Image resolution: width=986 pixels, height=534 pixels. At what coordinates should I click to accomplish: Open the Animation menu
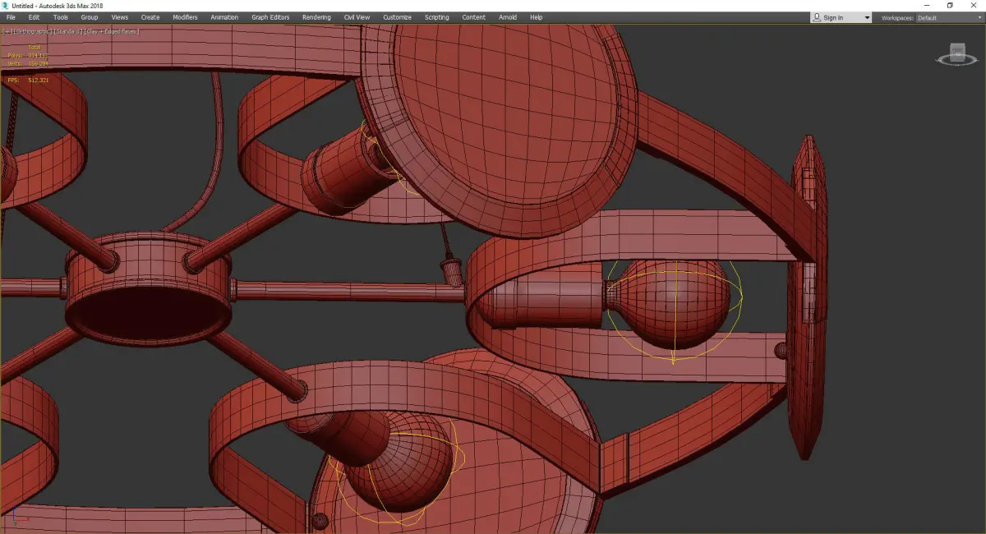click(224, 17)
